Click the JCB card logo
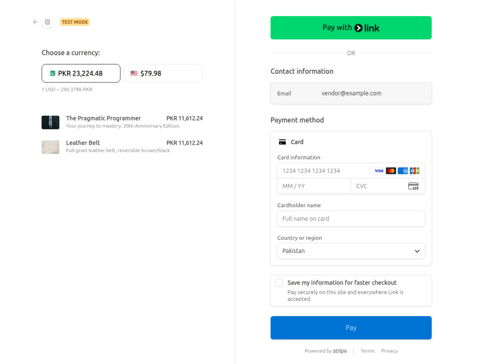 [x=415, y=171]
